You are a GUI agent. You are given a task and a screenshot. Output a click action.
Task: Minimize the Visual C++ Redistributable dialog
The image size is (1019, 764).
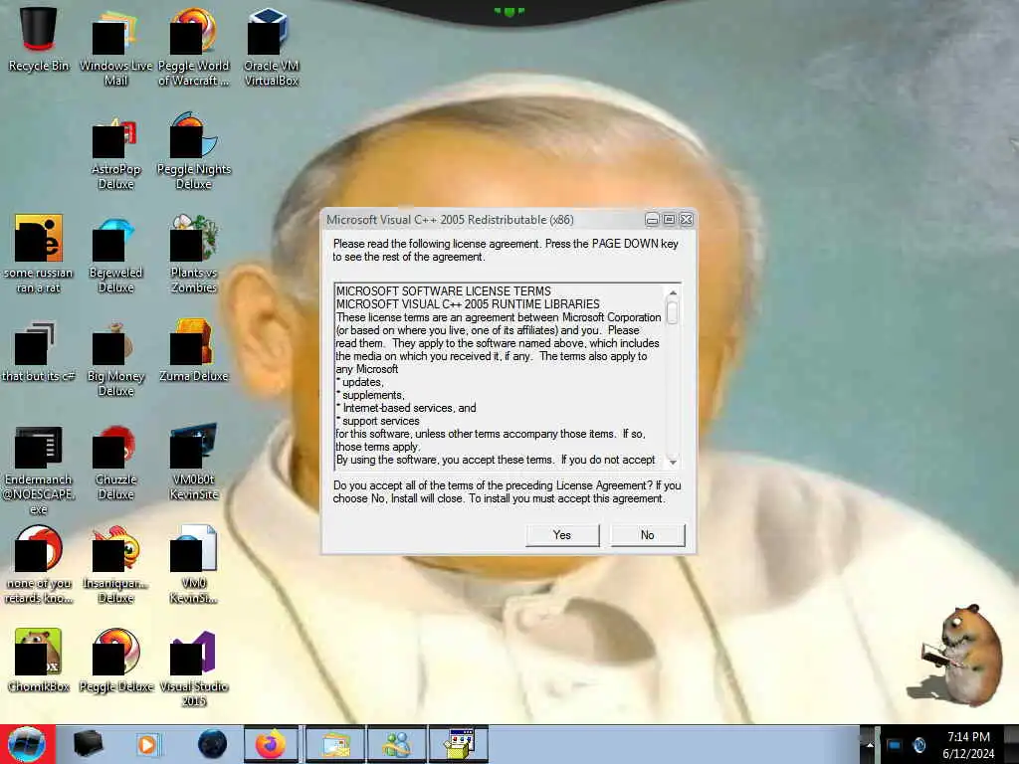[x=652, y=220]
